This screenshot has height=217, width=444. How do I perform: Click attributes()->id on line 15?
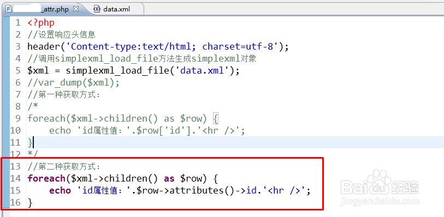[x=214, y=190]
